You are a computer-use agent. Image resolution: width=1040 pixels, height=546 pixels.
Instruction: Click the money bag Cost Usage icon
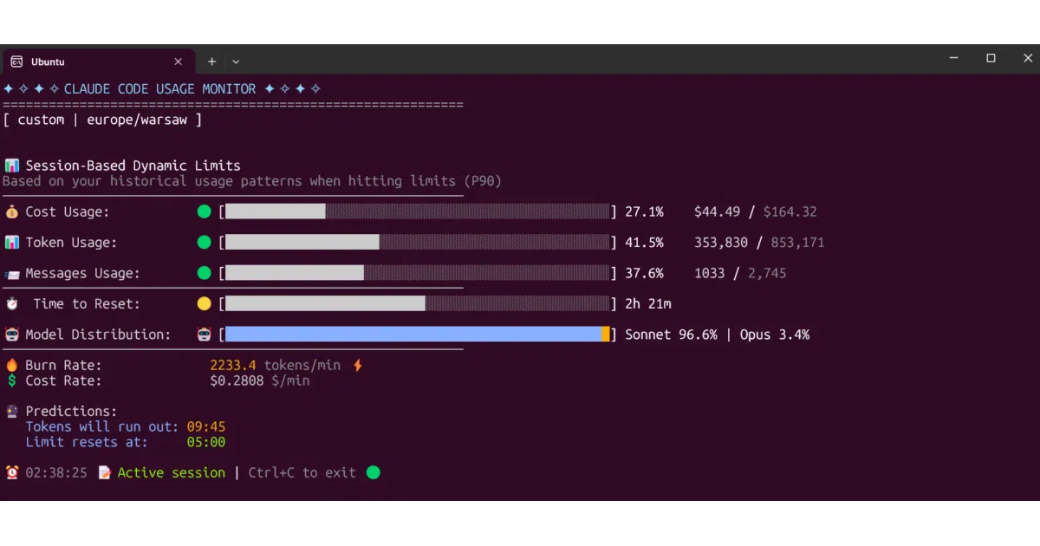click(x=11, y=211)
